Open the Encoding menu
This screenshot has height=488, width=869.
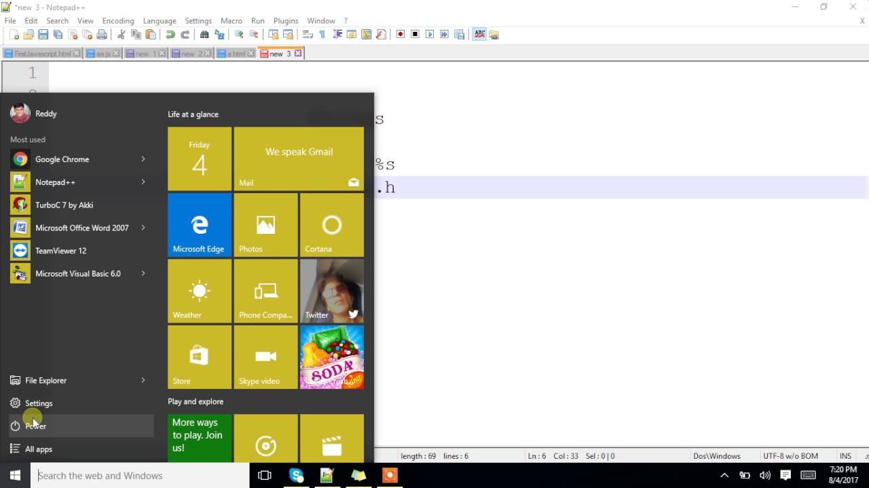[x=118, y=21]
